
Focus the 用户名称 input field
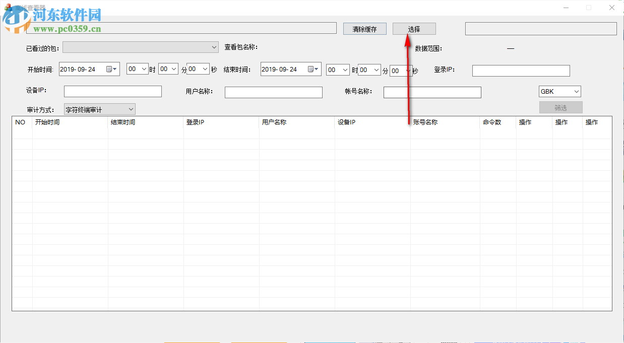(274, 92)
